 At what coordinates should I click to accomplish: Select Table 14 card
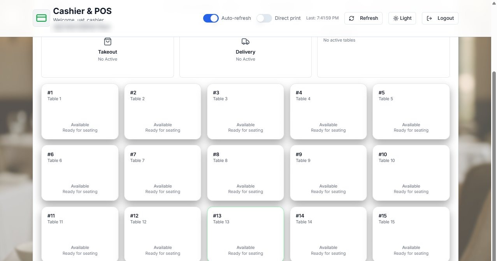(328, 234)
